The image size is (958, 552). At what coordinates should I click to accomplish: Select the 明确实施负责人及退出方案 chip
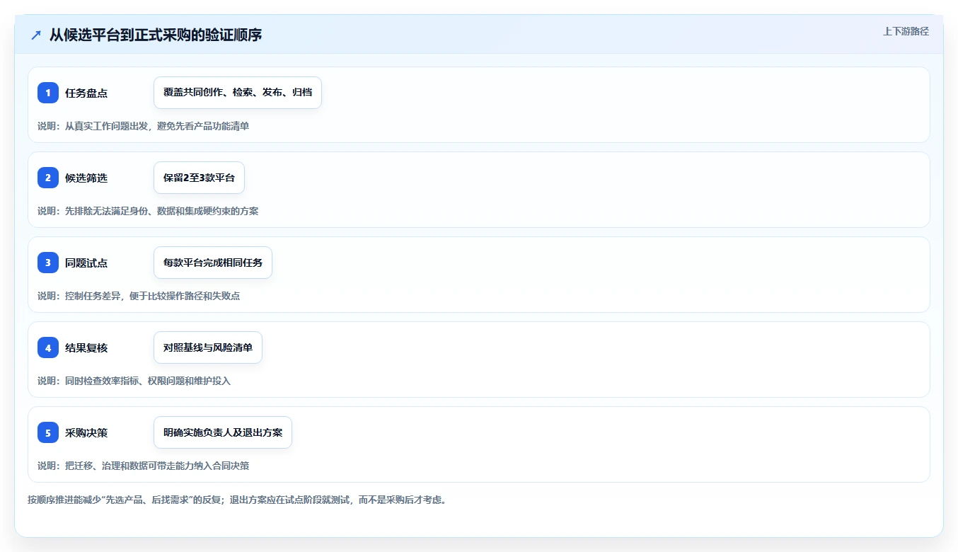[223, 432]
